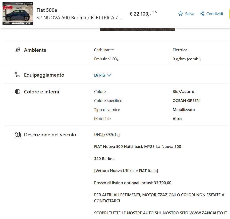Click the OCEAN GREEN value

coord(186,101)
